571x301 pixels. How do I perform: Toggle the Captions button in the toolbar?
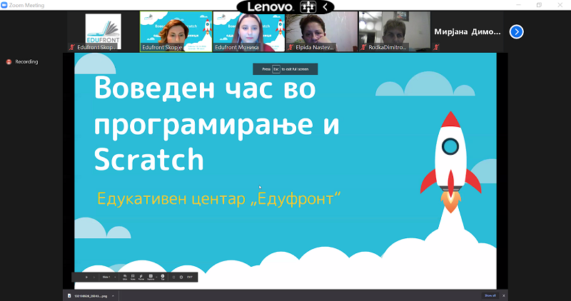pos(151,277)
